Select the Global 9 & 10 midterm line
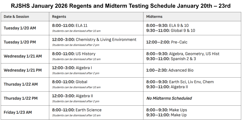This screenshot has height=120, width=242. (170, 31)
